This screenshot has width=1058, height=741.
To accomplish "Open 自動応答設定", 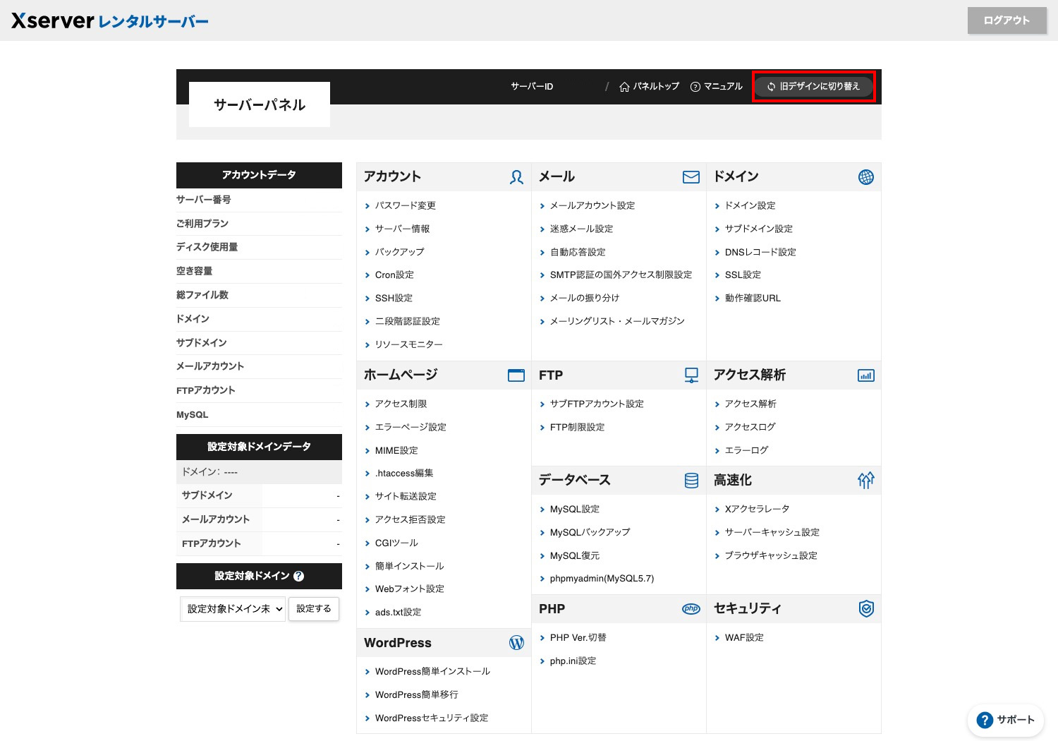I will (x=578, y=252).
